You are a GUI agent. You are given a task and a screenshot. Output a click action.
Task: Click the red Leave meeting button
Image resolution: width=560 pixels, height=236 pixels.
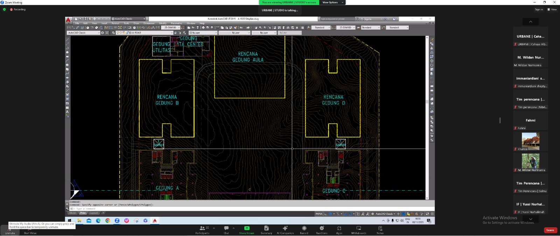(x=550, y=230)
